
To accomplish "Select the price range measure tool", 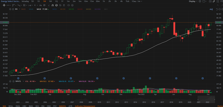I will [30, 5].
